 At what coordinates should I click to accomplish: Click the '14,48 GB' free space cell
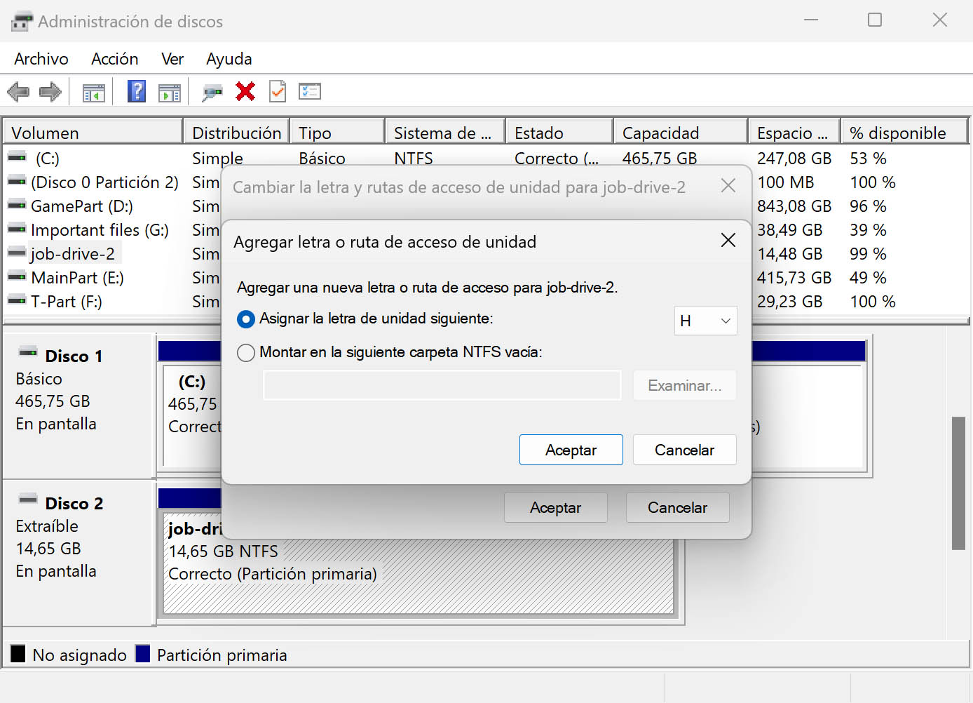(790, 254)
